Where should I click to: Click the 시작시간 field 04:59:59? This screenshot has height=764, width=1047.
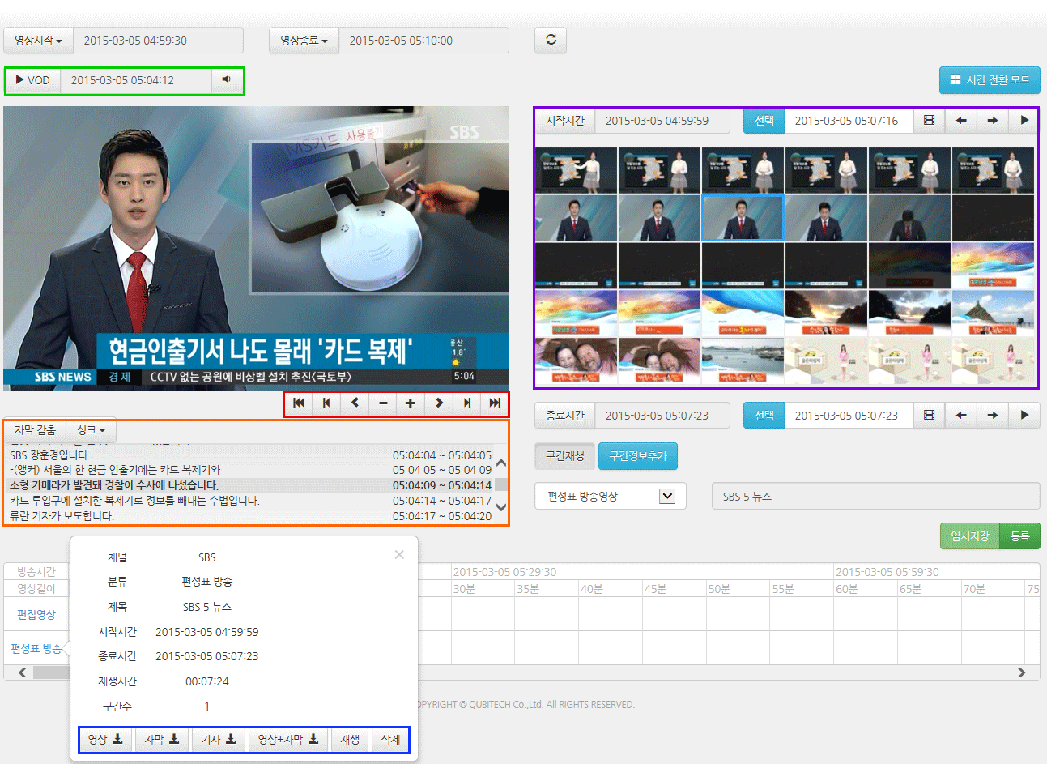point(662,120)
